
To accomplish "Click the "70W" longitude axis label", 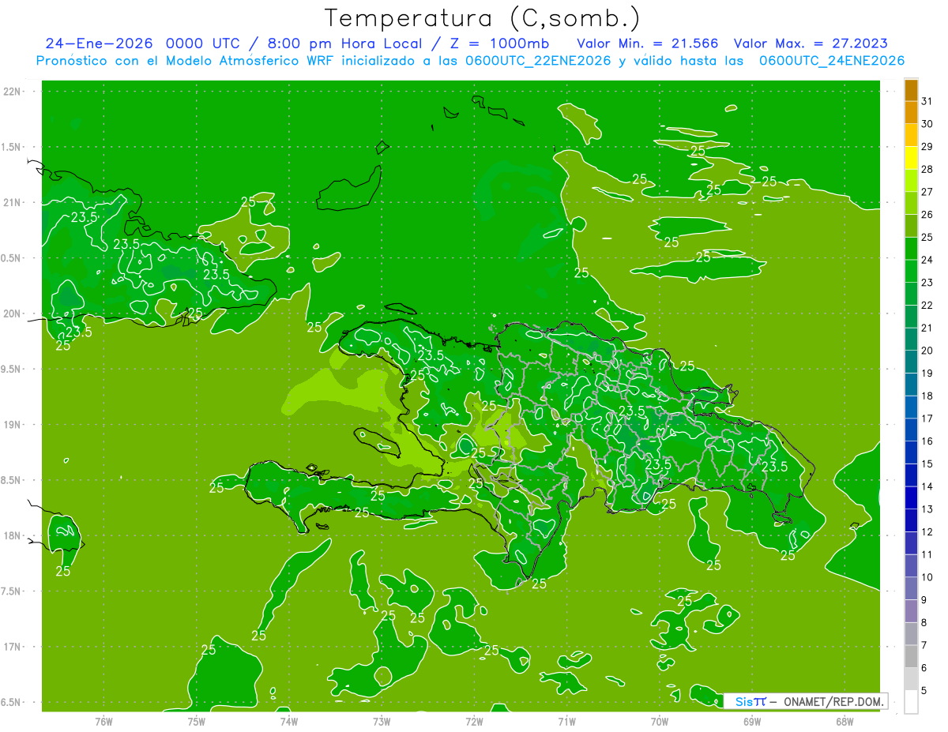I will (x=659, y=722).
